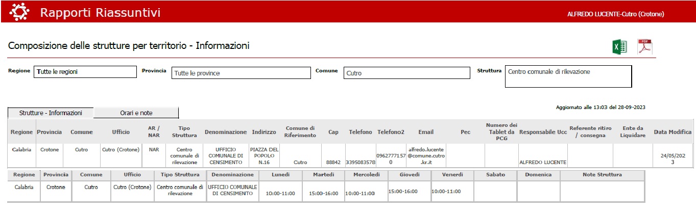Click the Giovedì 15:00-16:00 time cell
696x213 pixels.
tap(403, 192)
